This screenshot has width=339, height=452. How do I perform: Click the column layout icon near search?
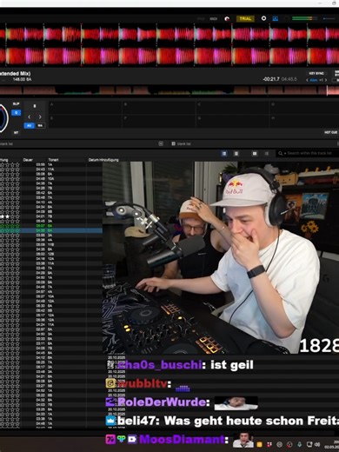pyautogui.click(x=267, y=153)
